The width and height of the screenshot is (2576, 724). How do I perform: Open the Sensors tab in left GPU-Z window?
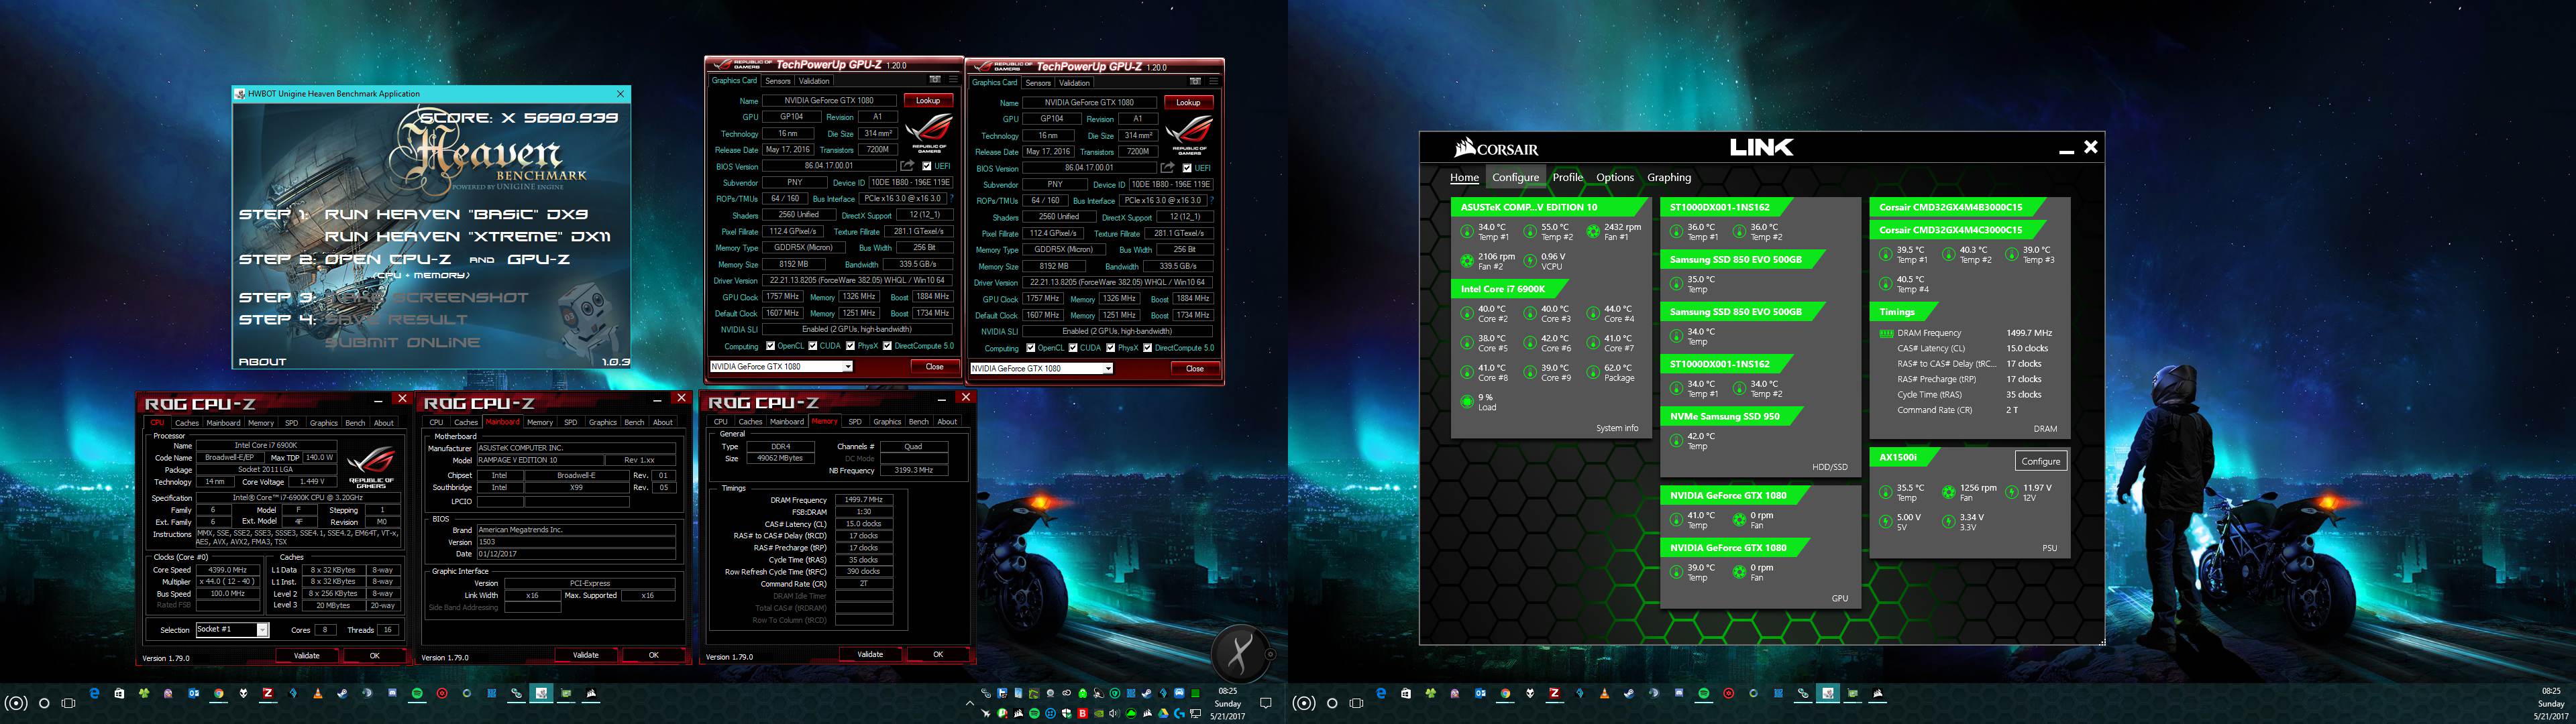tap(778, 81)
